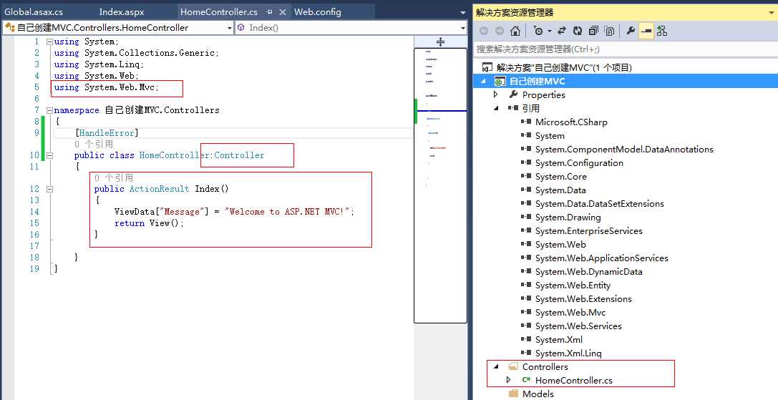
Task: Collapse the Index method outline at line 12
Action: click(49, 189)
